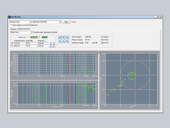
Task: Click the autoscale both axes icon
Action: (60, 37)
